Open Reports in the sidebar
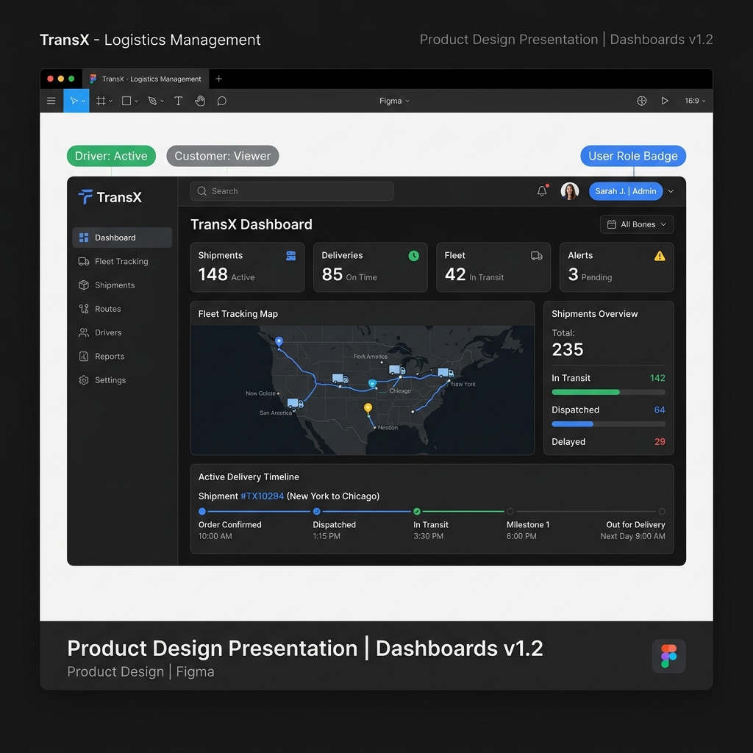Screen dimensions: 753x753 pos(122,357)
